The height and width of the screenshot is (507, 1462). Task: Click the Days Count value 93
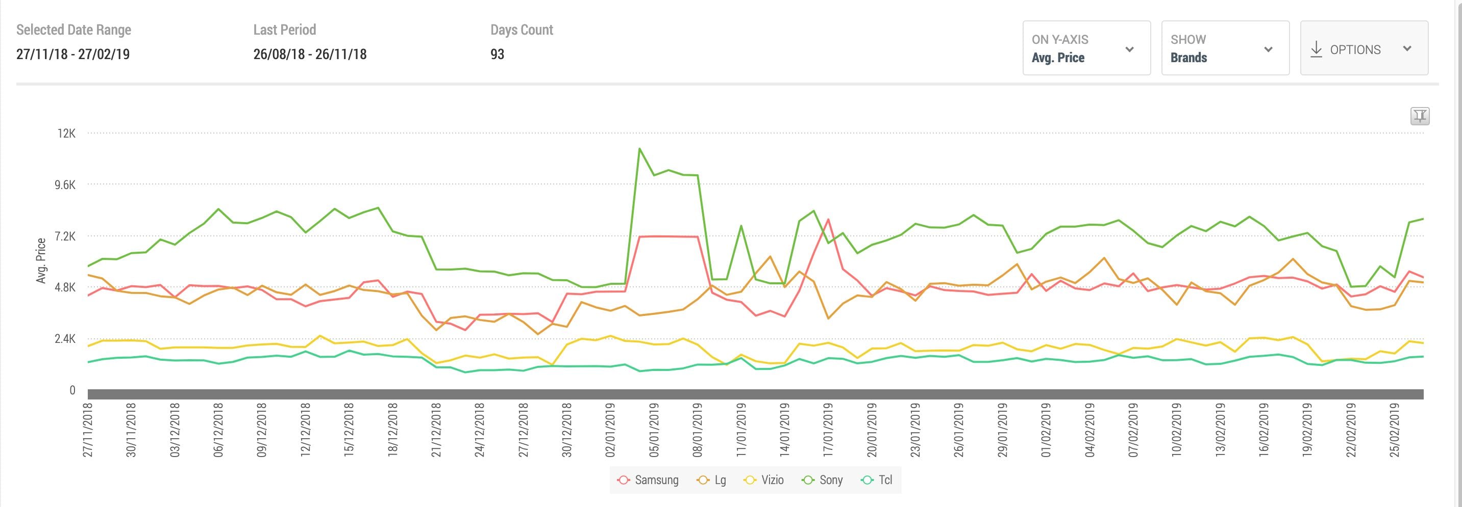click(497, 55)
